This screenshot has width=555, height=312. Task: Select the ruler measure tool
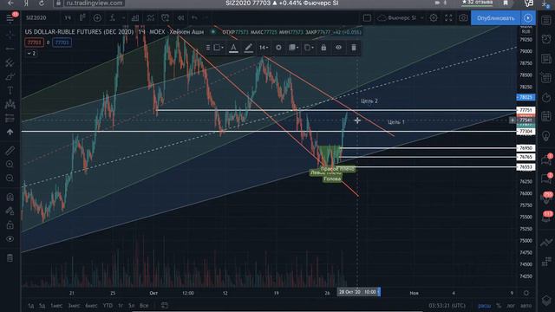(x=10, y=151)
